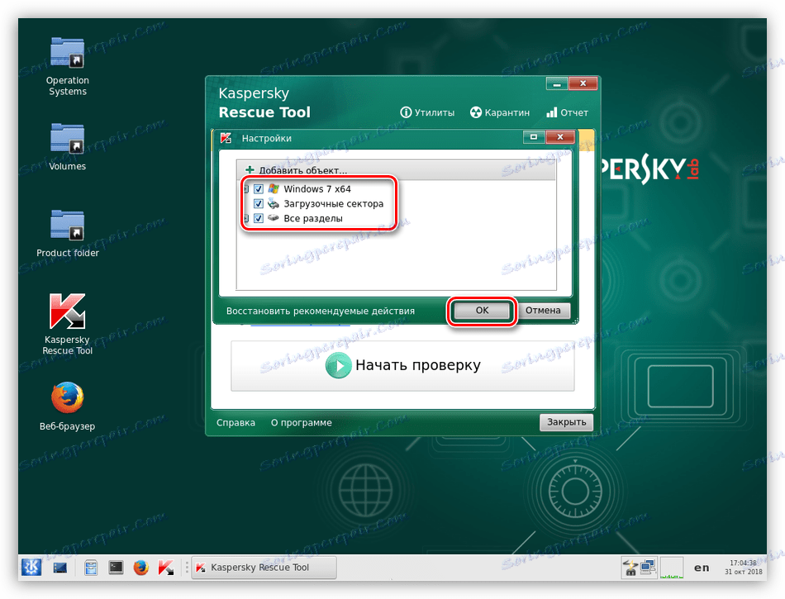
Task: Expand the Windows 7 x64 tree node
Action: 245,188
